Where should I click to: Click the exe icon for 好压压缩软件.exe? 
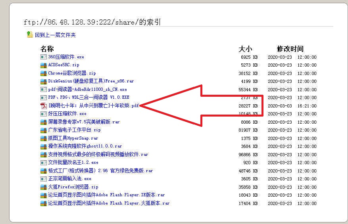click(x=43, y=114)
